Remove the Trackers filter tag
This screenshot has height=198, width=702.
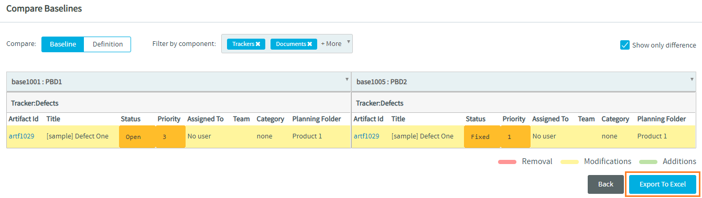click(258, 44)
